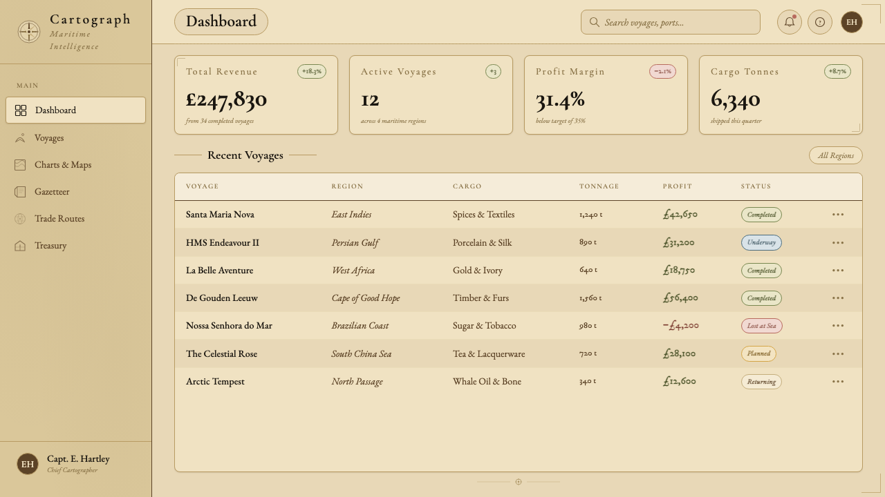Click the Dashboard page title pill
Viewport: 885px width, 497px height.
click(x=221, y=22)
